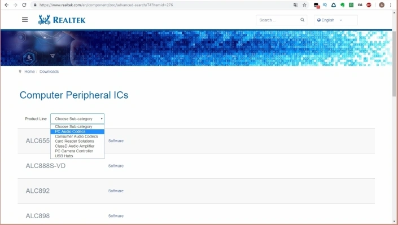Screen dimensions: 398x225
Task: Click the ALC892 product name
Action: (x=38, y=191)
